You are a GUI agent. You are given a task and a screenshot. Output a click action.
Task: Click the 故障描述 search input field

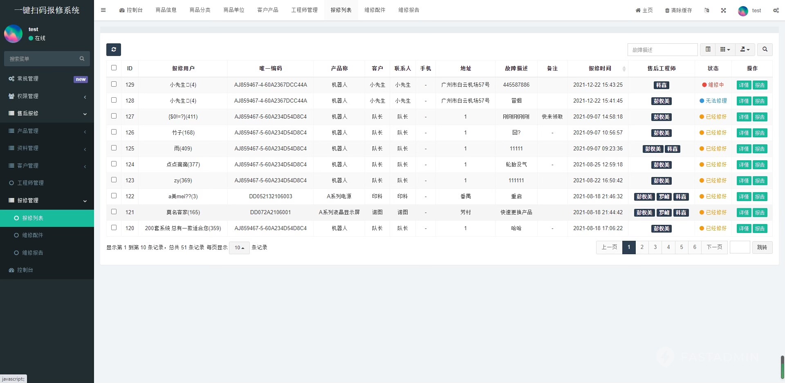pos(662,50)
